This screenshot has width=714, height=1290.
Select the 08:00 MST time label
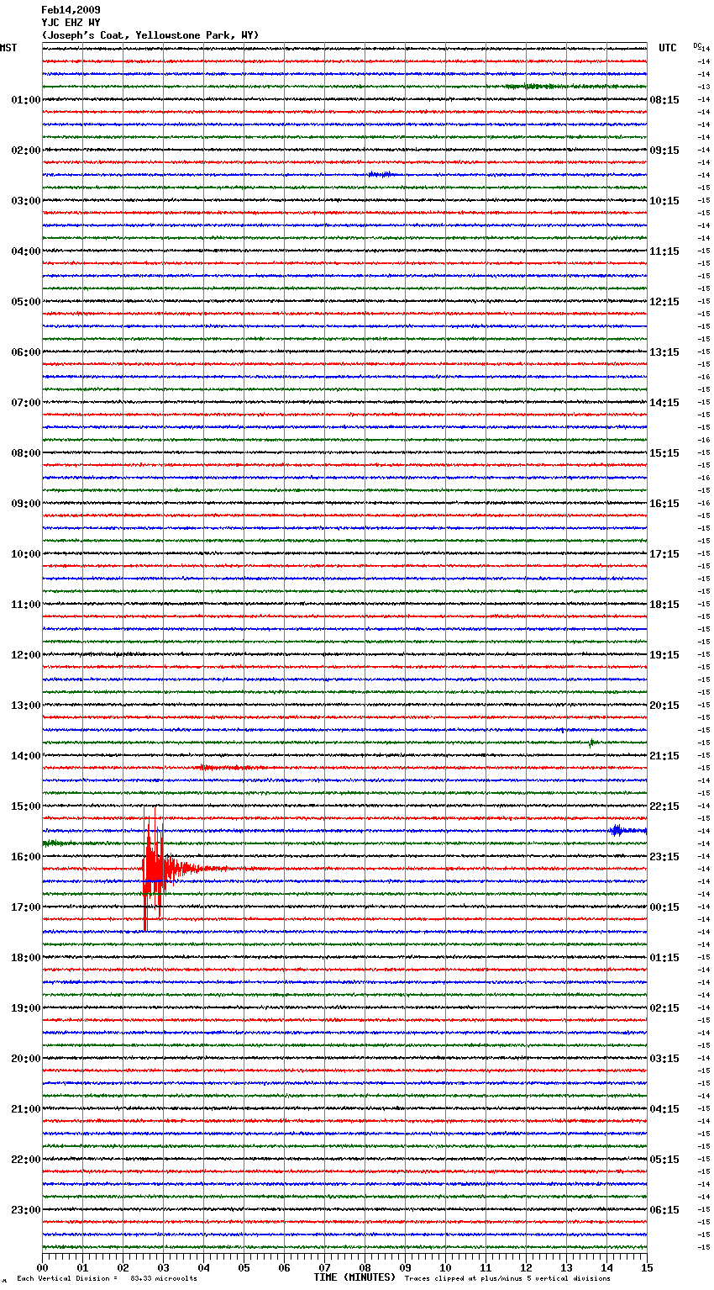coord(25,453)
